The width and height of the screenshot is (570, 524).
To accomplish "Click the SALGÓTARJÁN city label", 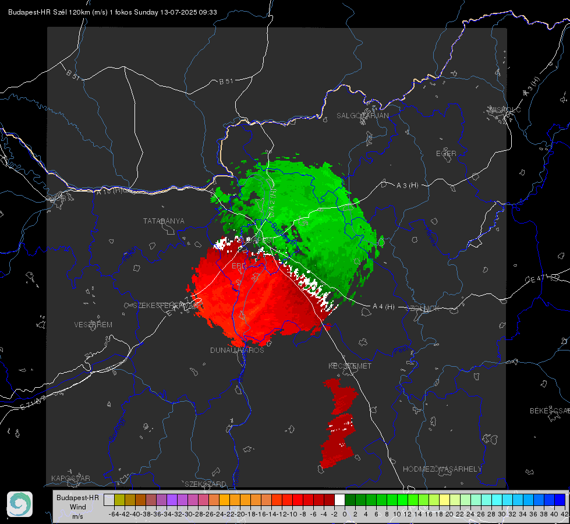I will pos(362,116).
